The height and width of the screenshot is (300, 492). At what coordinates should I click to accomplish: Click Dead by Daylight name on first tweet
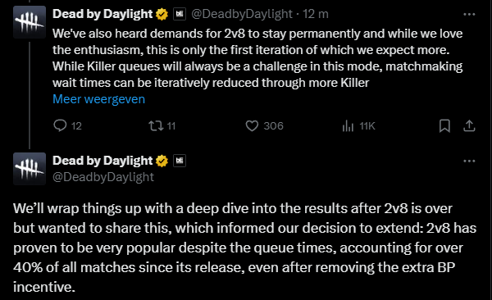102,14
